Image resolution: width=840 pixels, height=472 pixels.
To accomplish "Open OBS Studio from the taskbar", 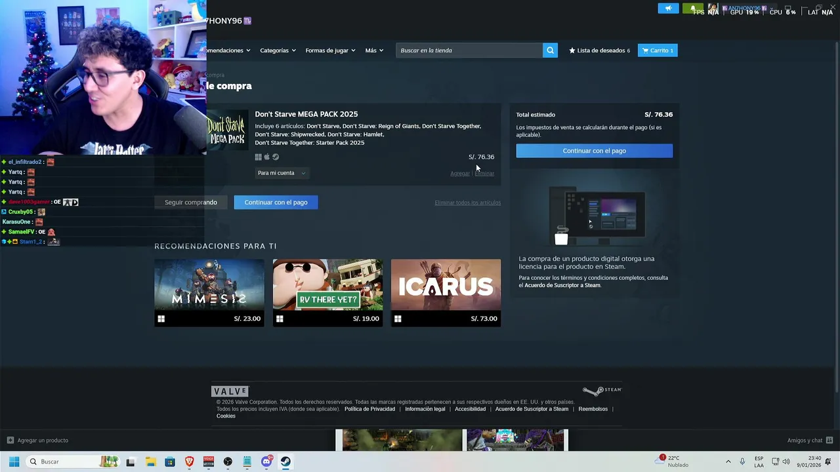I will (228, 462).
